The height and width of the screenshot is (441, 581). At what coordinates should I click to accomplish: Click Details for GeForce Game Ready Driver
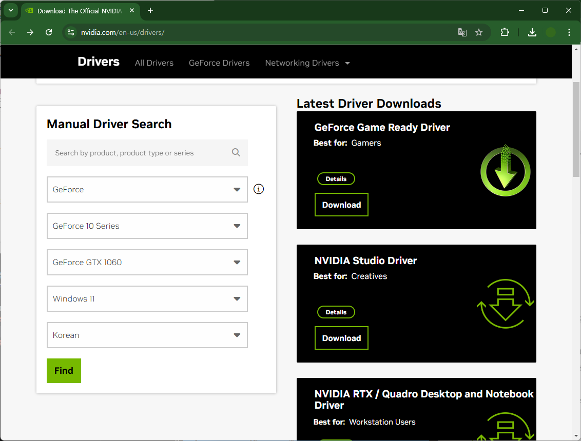[x=336, y=179]
